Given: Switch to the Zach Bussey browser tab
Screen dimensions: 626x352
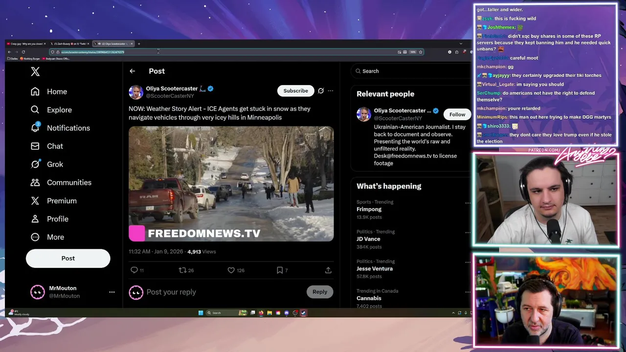Looking at the screenshot, I should tap(70, 44).
